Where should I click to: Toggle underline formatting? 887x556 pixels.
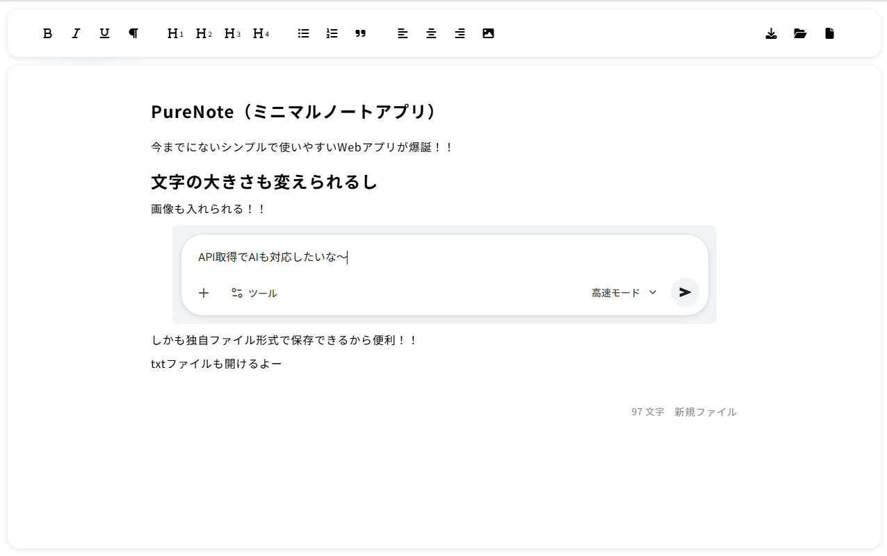click(x=104, y=33)
